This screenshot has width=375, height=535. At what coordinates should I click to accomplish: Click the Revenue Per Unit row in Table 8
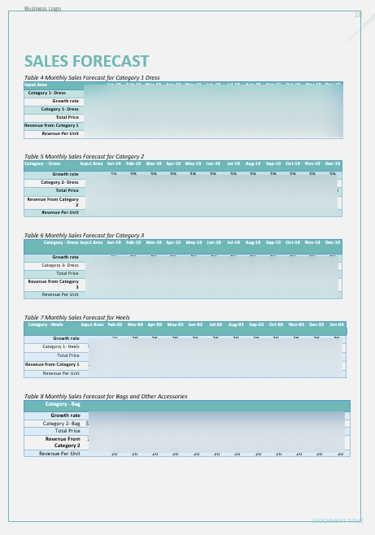point(187,454)
